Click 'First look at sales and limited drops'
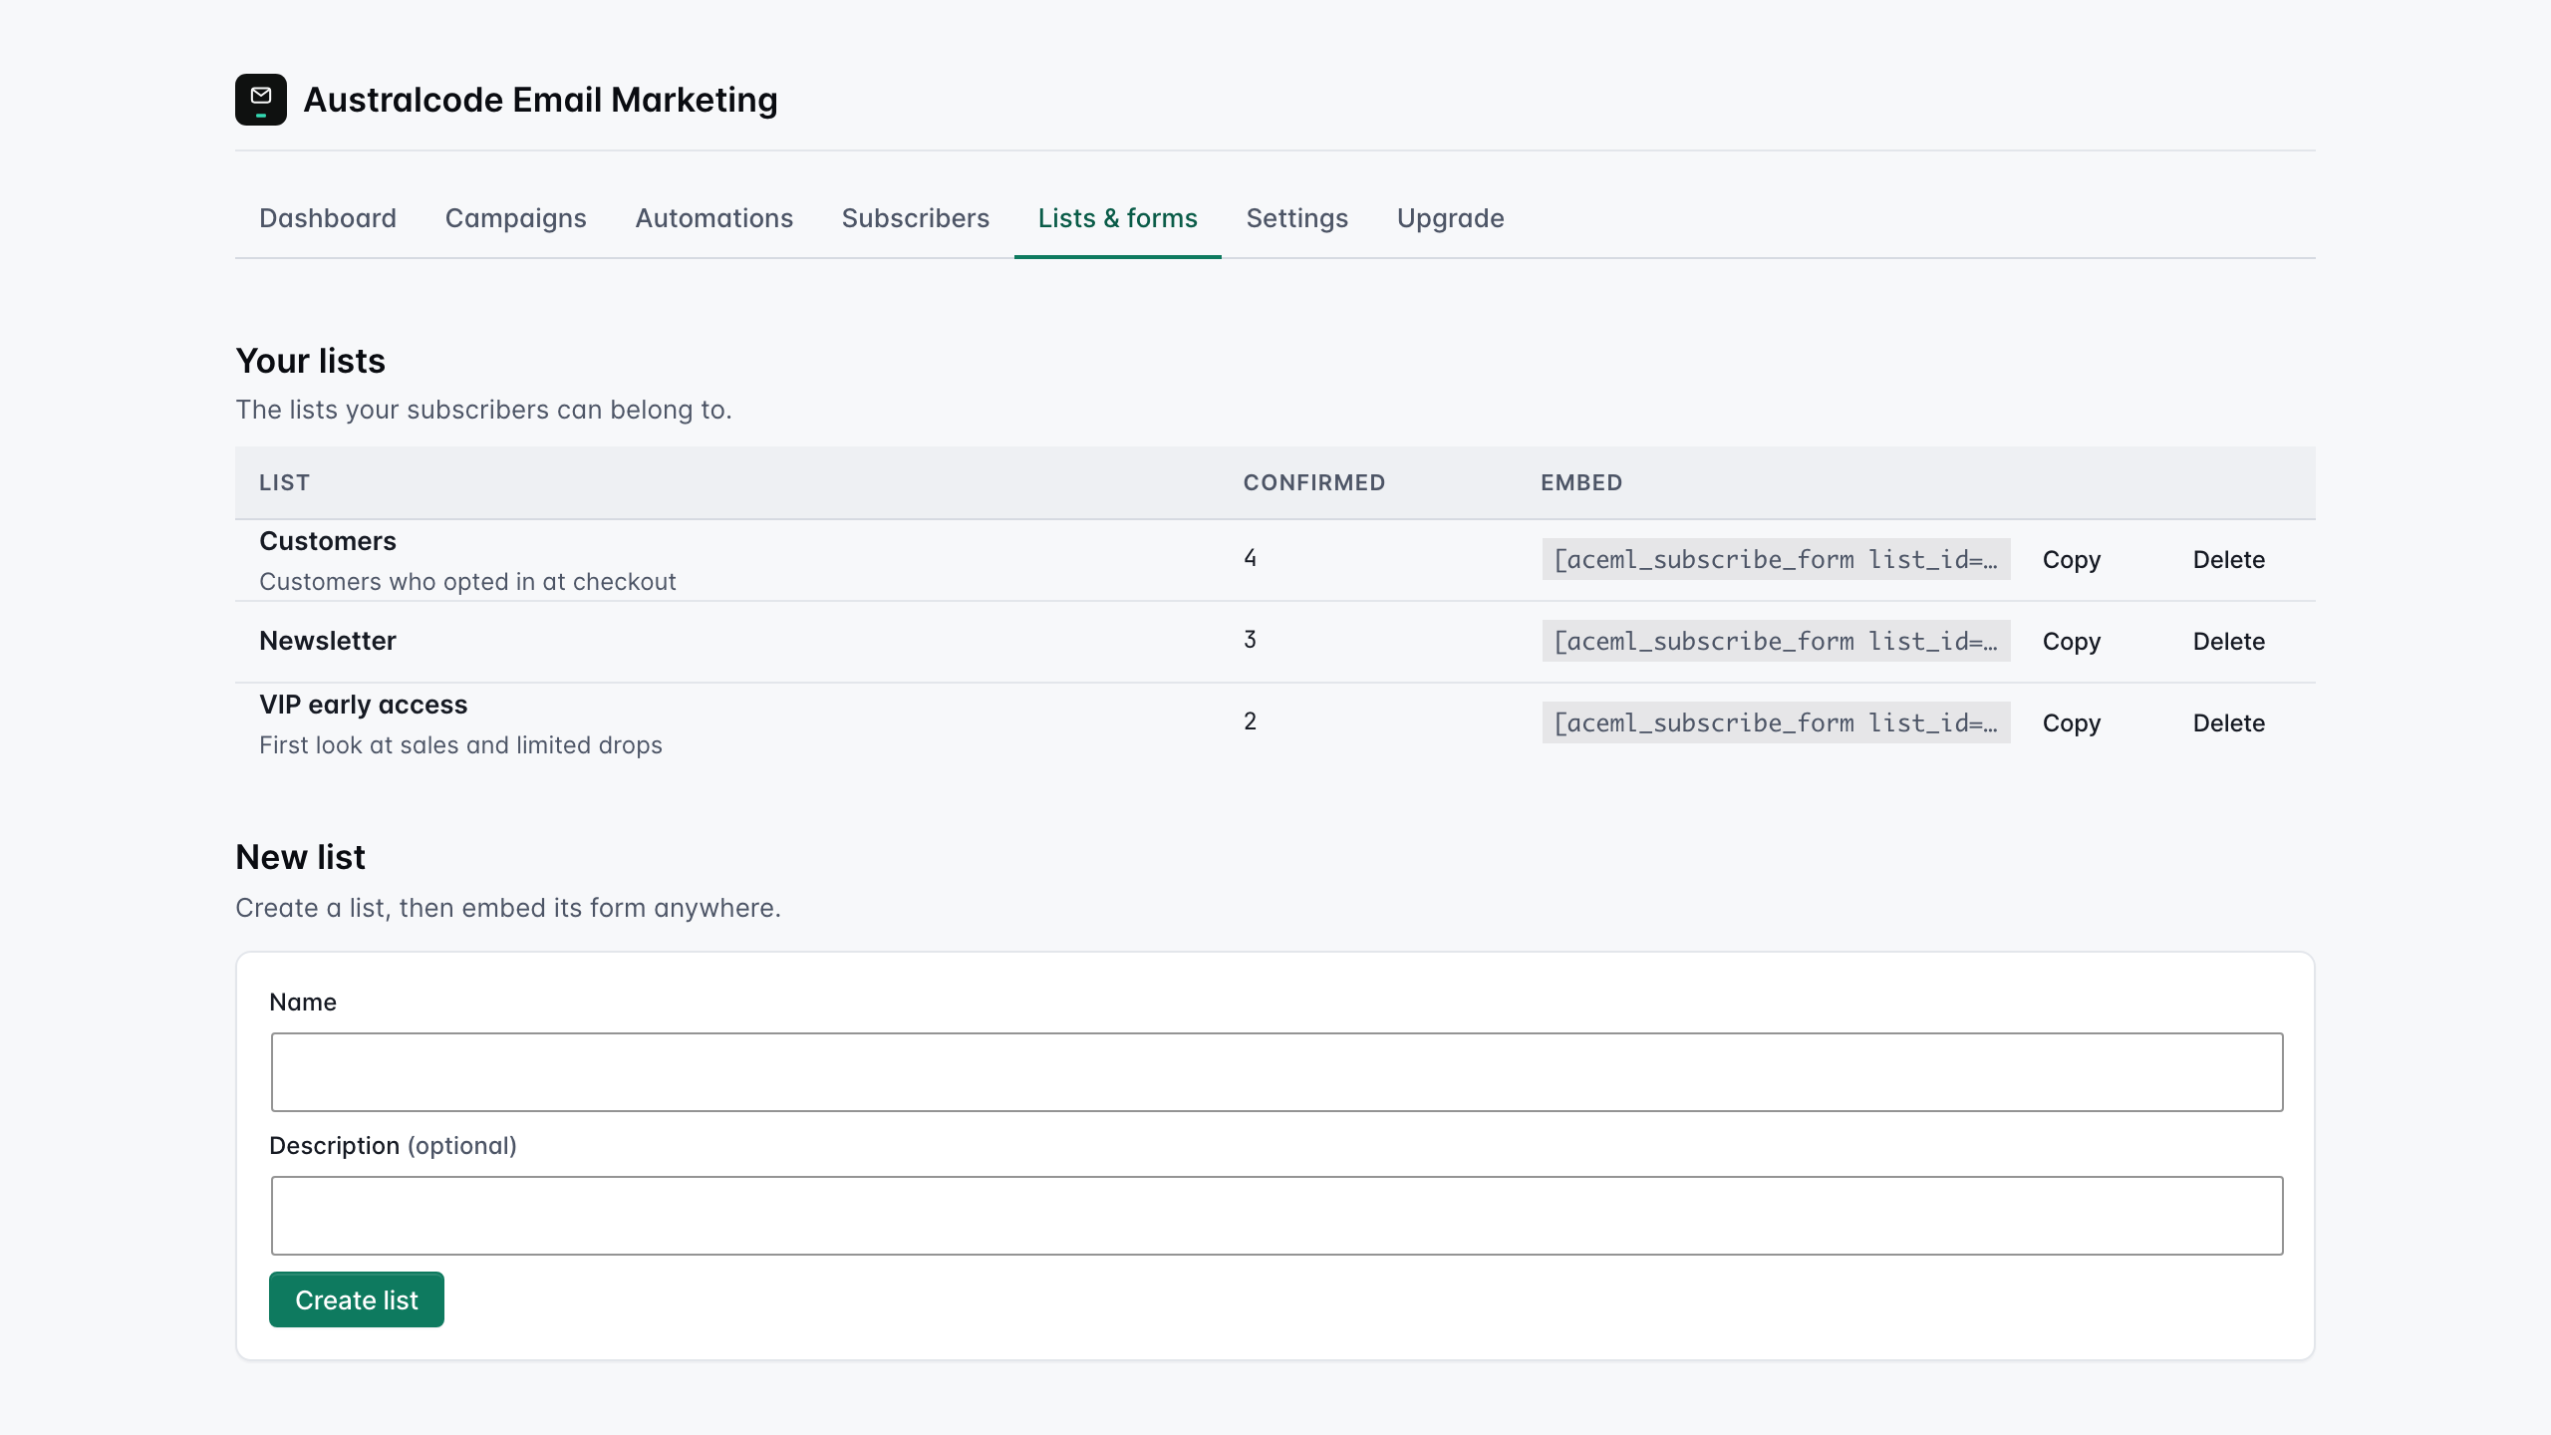The height and width of the screenshot is (1435, 2551). click(460, 745)
